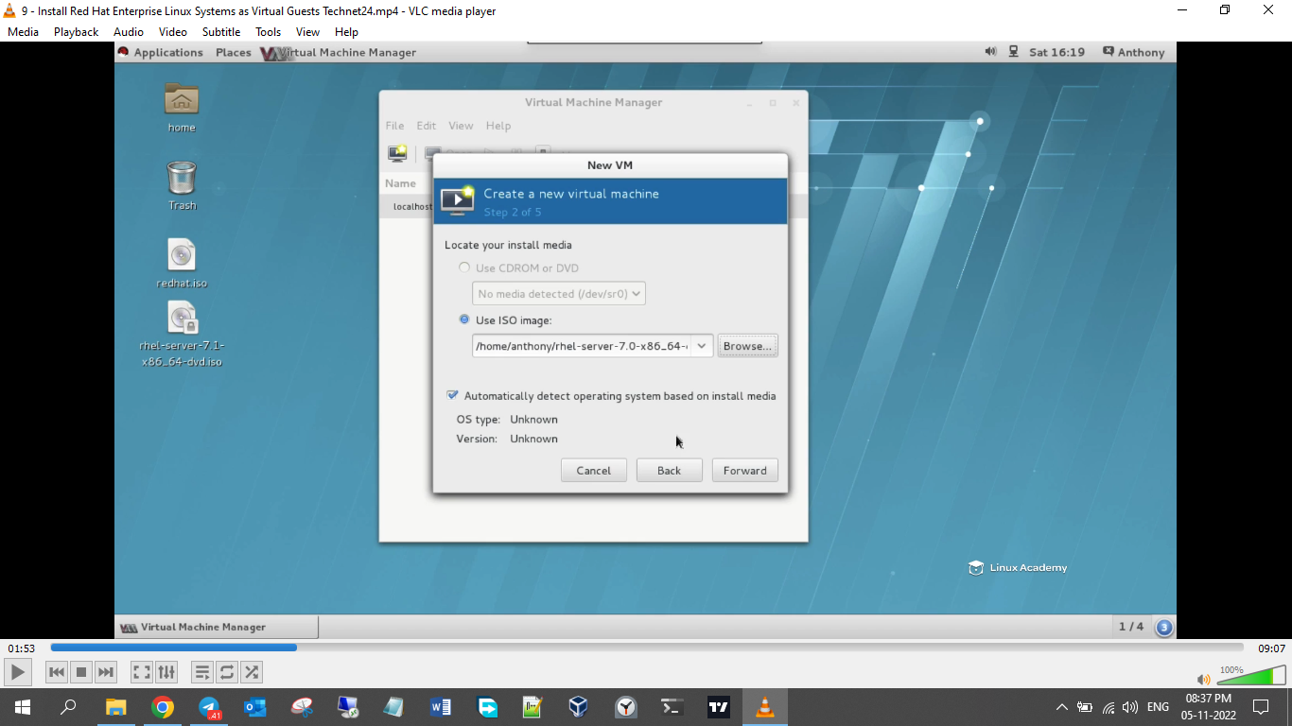1292x726 pixels.
Task: Toggle VLC fullscreen mode
Action: (x=142, y=672)
